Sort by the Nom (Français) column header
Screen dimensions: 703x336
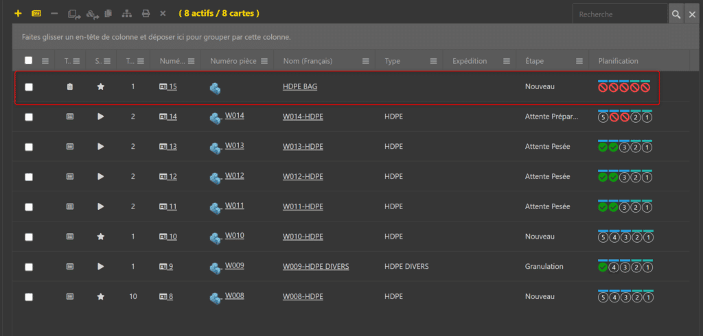(308, 61)
